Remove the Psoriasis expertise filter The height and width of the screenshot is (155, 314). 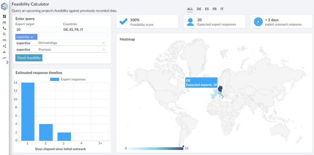click(x=103, y=50)
